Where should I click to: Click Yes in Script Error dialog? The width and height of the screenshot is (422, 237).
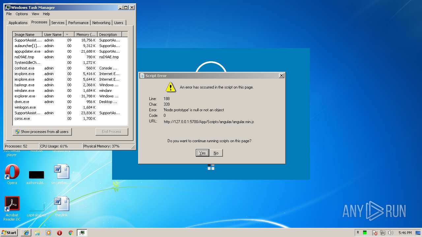point(202,153)
